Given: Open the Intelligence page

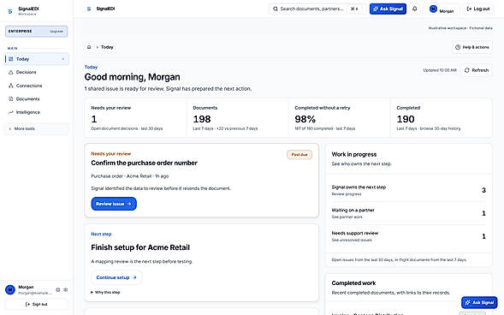Looking at the screenshot, I should coord(36,112).
